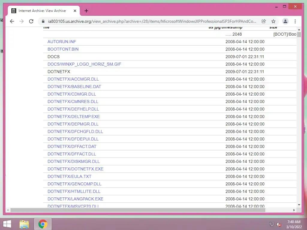Viewport: 307px width, 230px height.
Task: Open DOTNETFX/LANGPACK.EXE link
Action: pos(75,199)
